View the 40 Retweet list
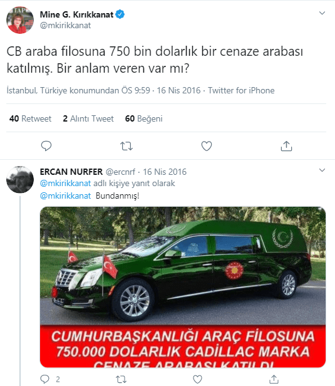The height and width of the screenshot is (386, 335). tap(30, 118)
